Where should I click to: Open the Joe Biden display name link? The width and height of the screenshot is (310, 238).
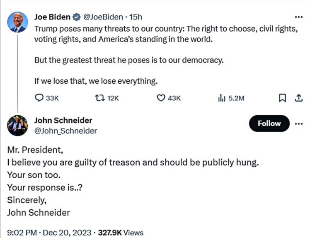pos(52,17)
